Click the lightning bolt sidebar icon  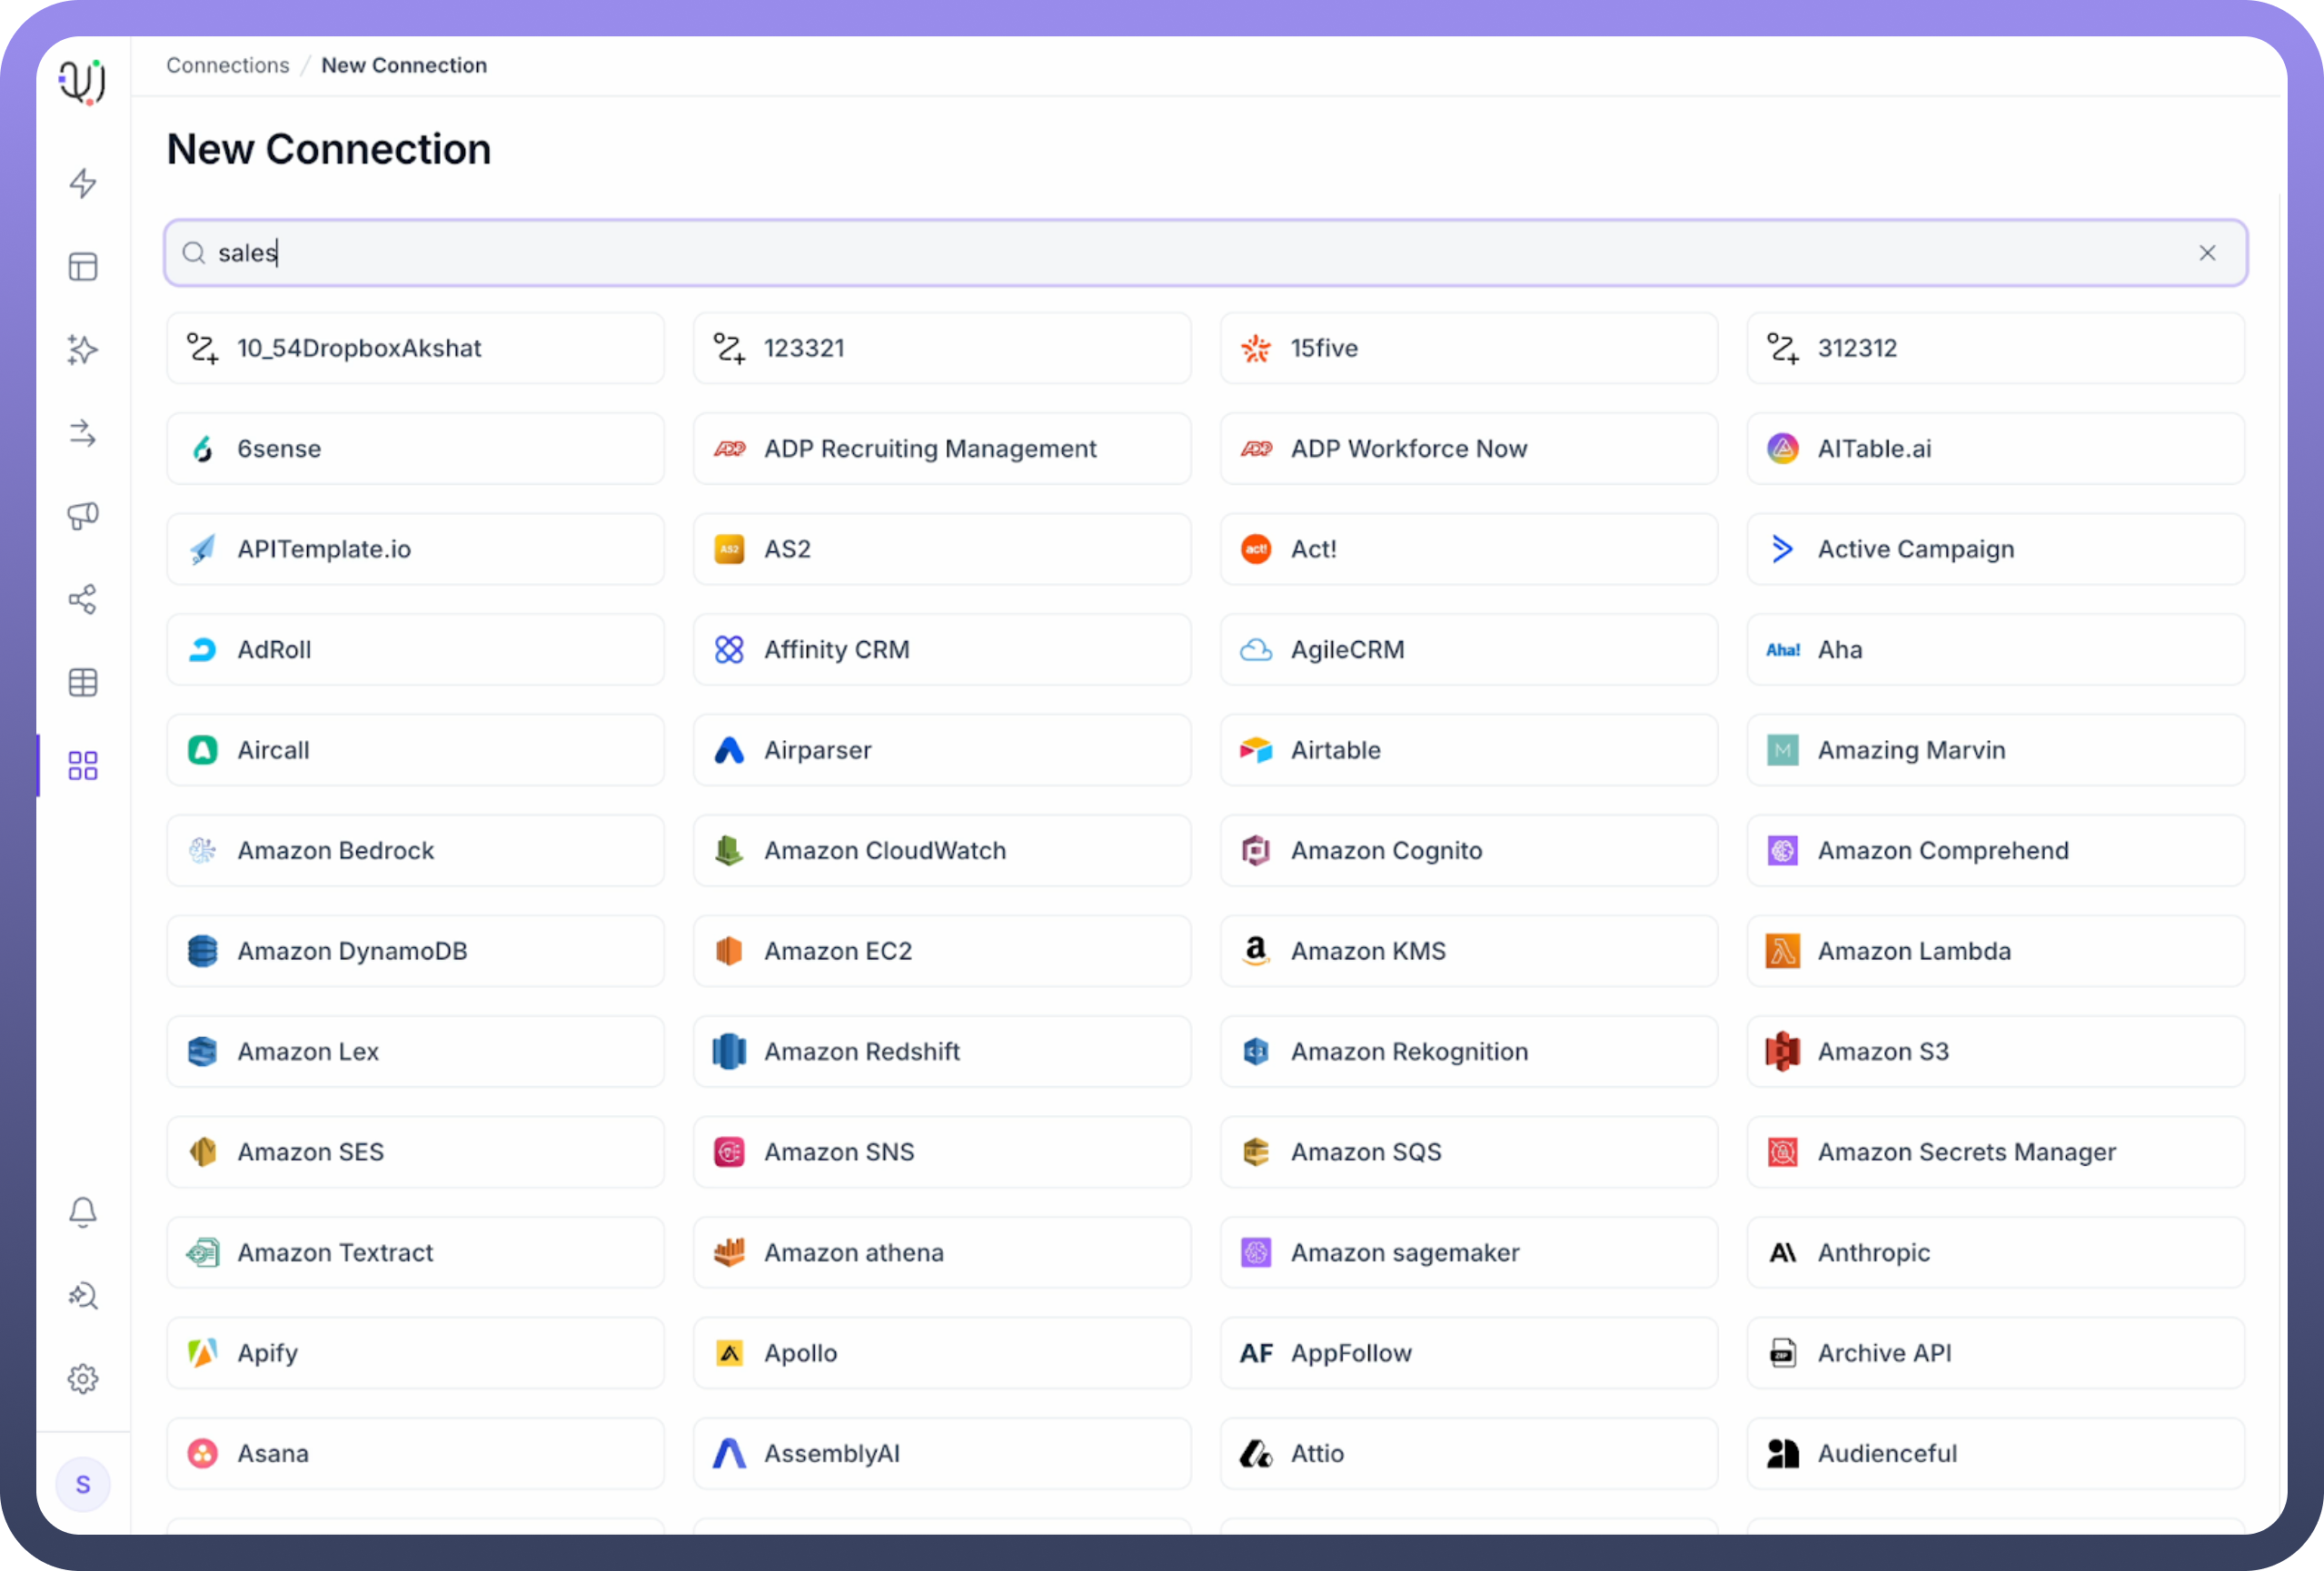click(83, 183)
